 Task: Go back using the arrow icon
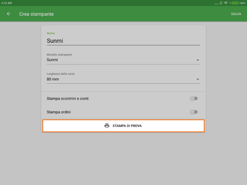(x=9, y=14)
